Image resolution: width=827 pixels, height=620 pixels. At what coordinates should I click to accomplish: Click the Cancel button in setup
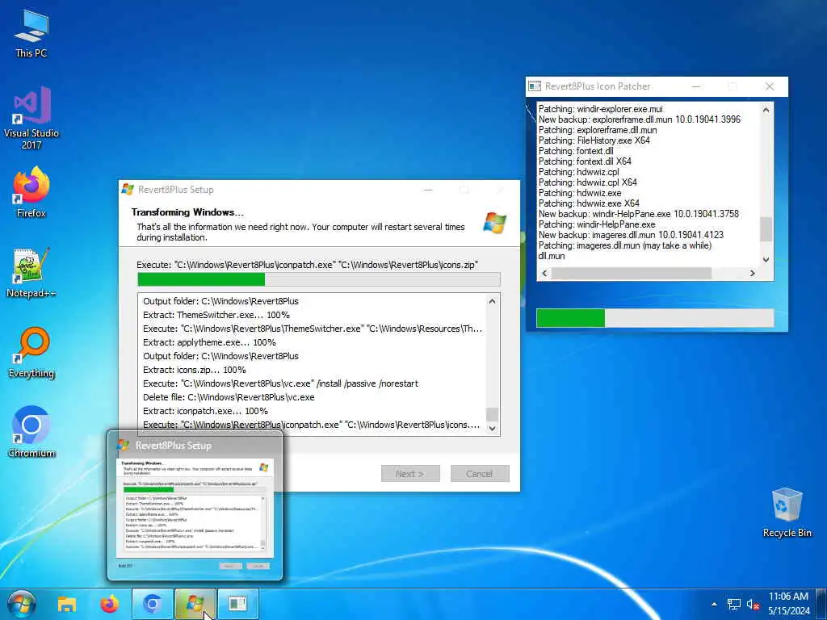[480, 473]
